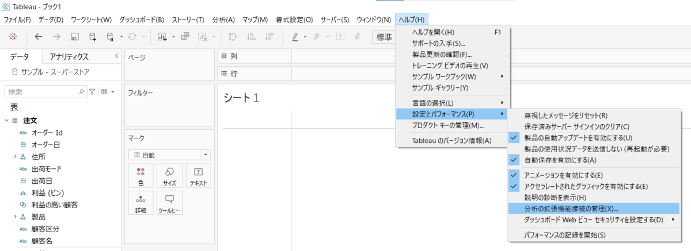Click the New Data Source icon
The image size is (691, 251).
(x=92, y=37)
